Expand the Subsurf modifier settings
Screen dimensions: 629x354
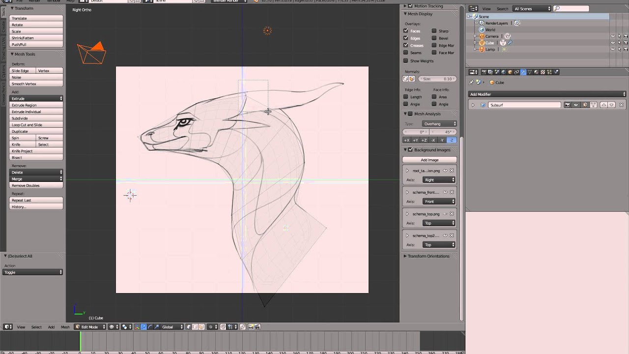pyautogui.click(x=473, y=105)
